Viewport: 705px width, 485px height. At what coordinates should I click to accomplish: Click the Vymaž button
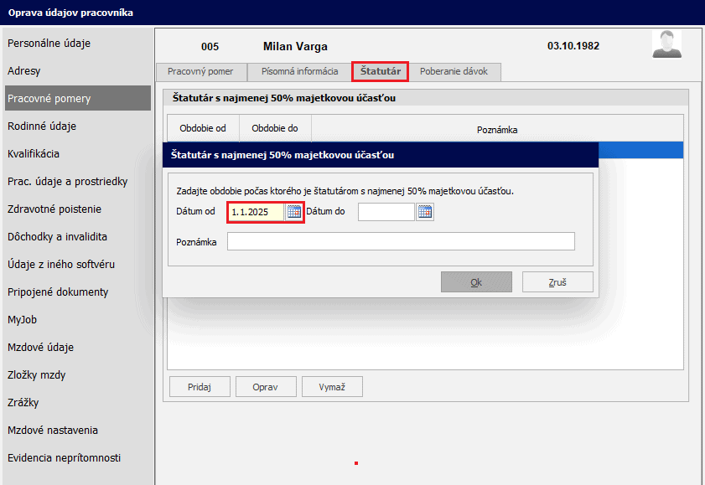click(330, 387)
